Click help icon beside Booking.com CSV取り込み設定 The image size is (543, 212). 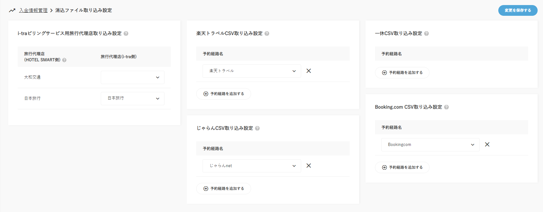[x=446, y=107]
